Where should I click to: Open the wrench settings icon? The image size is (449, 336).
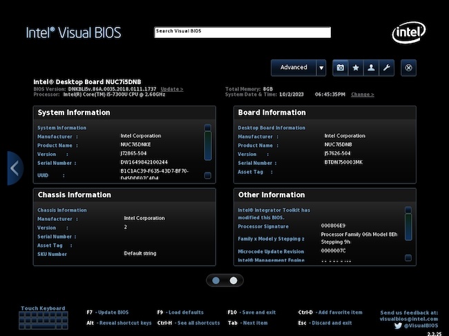click(x=387, y=68)
